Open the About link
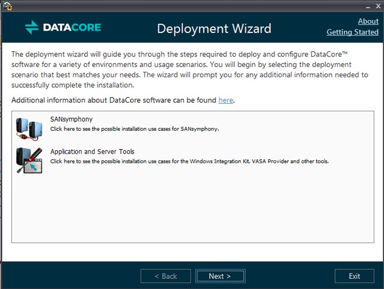The image size is (384, 289). 368,21
